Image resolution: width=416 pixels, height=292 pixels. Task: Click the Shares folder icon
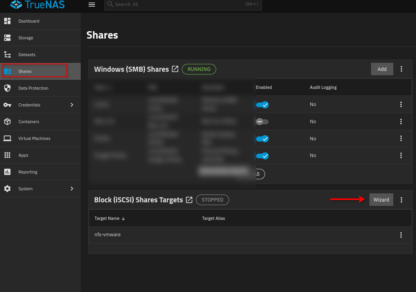point(7,71)
